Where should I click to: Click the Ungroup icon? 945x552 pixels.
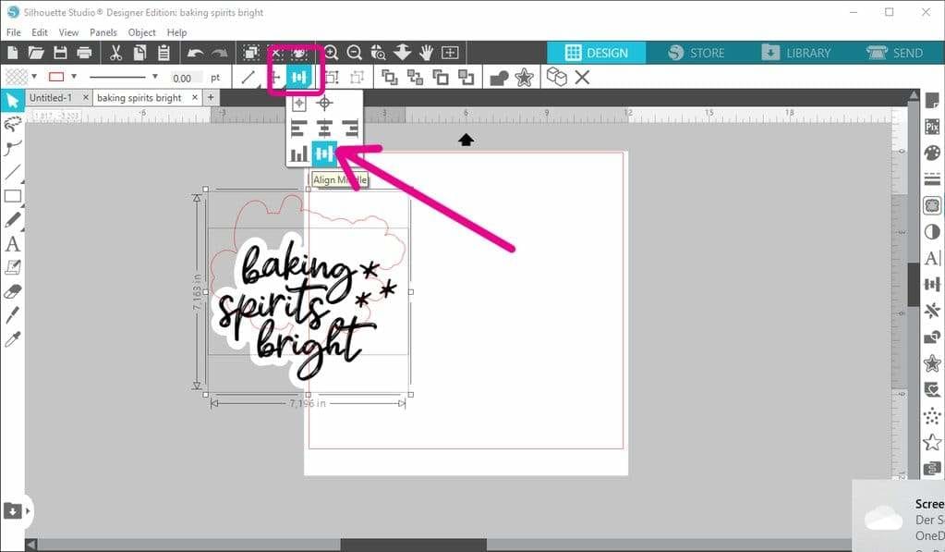pyautogui.click(x=357, y=78)
